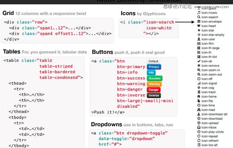233x148 pixels.
Task: Click the list grid icon beside icon-th-list
Action: click(x=199, y=57)
